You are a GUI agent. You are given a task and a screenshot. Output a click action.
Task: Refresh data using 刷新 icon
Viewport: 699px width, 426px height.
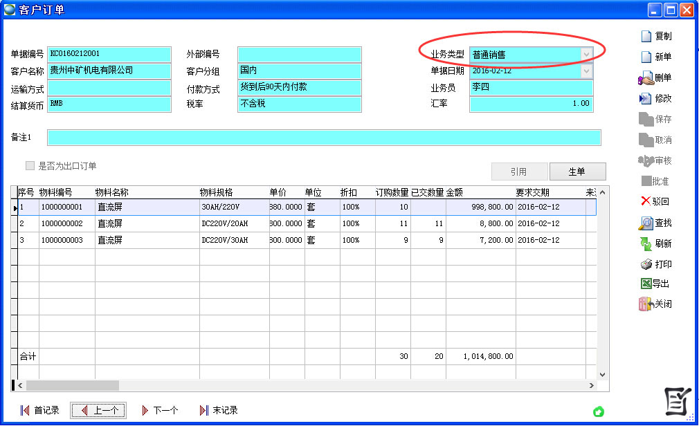(646, 244)
